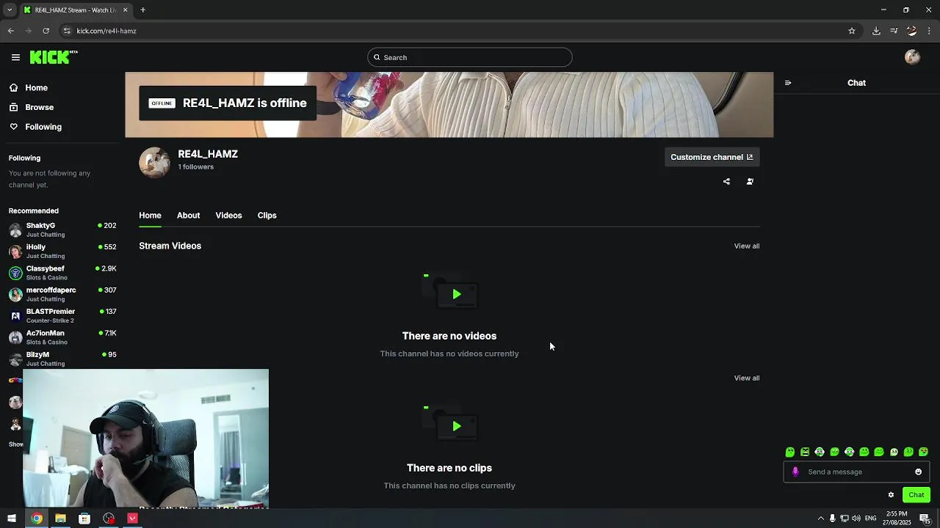The width and height of the screenshot is (940, 528).
Task: Show hidden system tray icons
Action: pyautogui.click(x=820, y=518)
